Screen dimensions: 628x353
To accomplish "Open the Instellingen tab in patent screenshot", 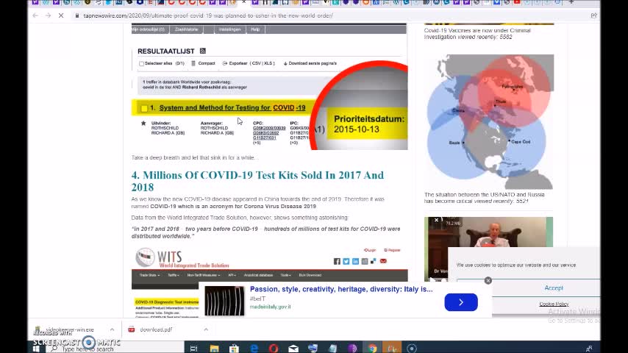I will coord(230,29).
